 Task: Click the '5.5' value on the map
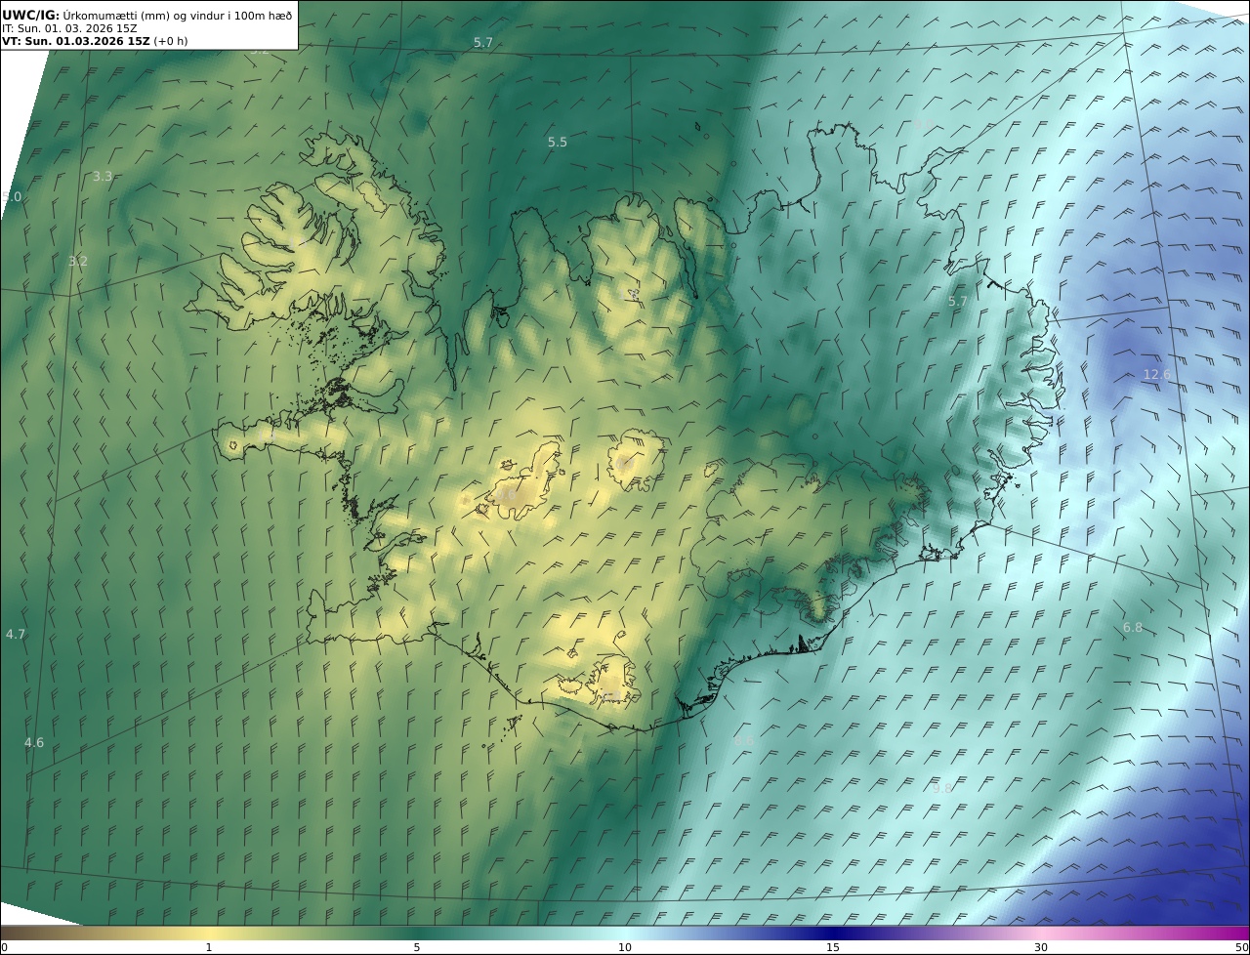[x=557, y=143]
